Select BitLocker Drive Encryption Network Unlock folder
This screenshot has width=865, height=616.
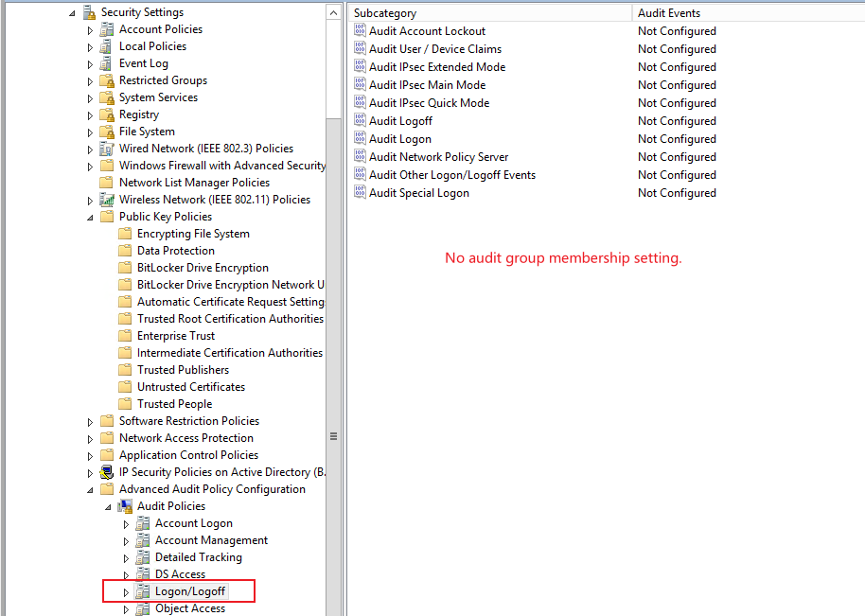click(x=230, y=285)
